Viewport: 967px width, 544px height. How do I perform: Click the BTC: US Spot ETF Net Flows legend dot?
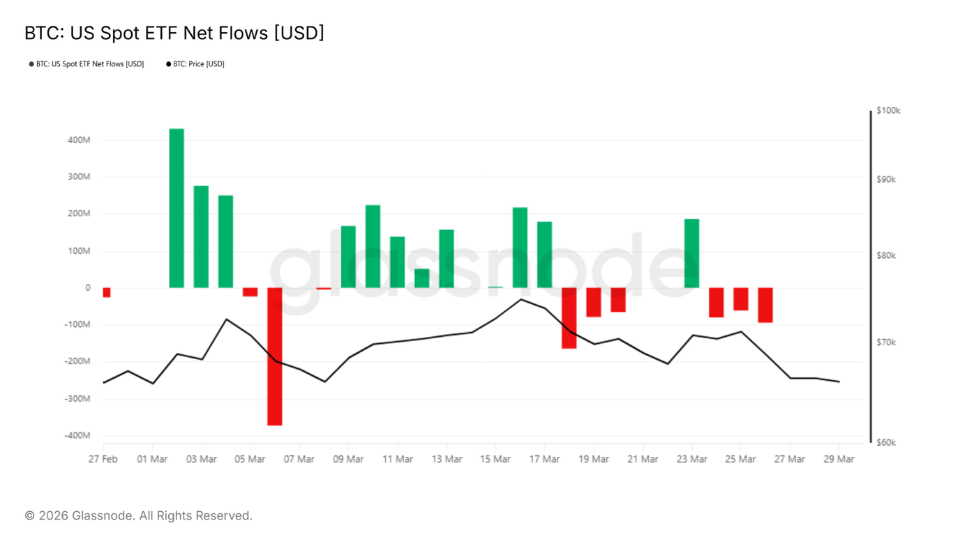click(x=31, y=64)
